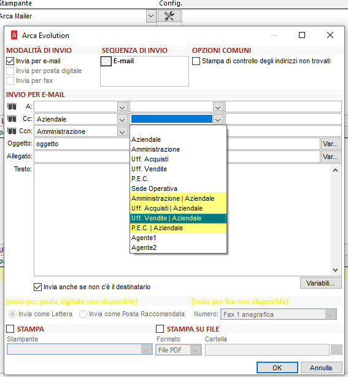
Task: Toggle the E-mail sequence checkbox
Action: [106, 61]
